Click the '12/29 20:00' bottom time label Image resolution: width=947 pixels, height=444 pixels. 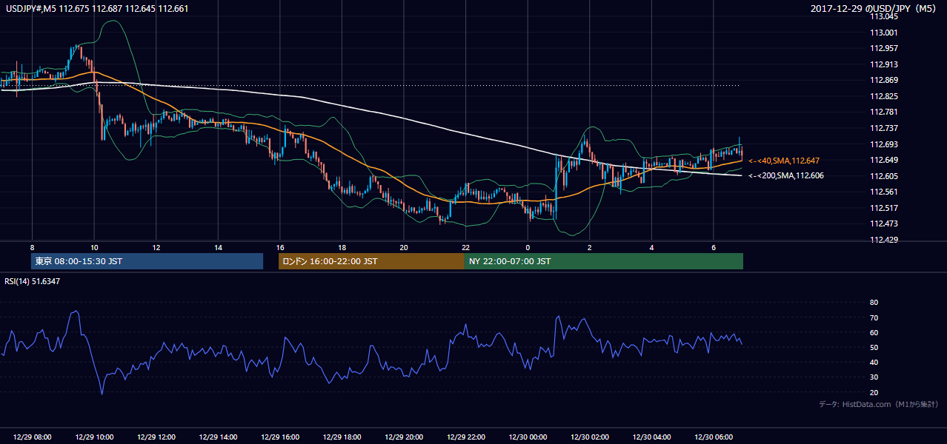pos(403,437)
